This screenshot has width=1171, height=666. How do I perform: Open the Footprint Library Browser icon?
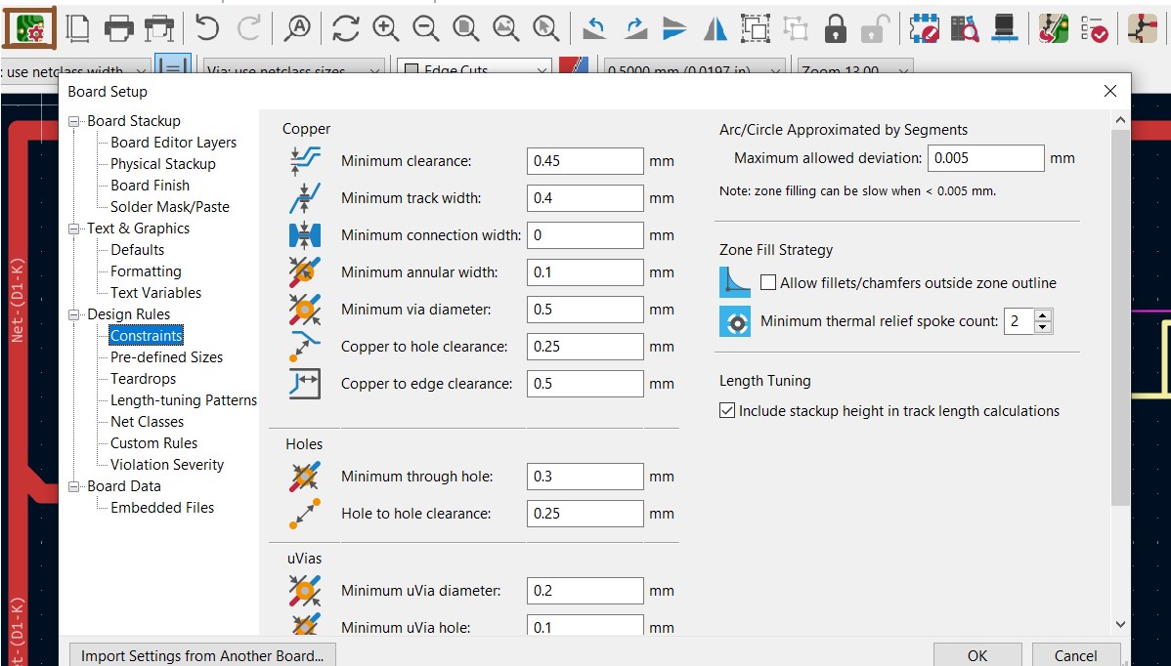(965, 28)
